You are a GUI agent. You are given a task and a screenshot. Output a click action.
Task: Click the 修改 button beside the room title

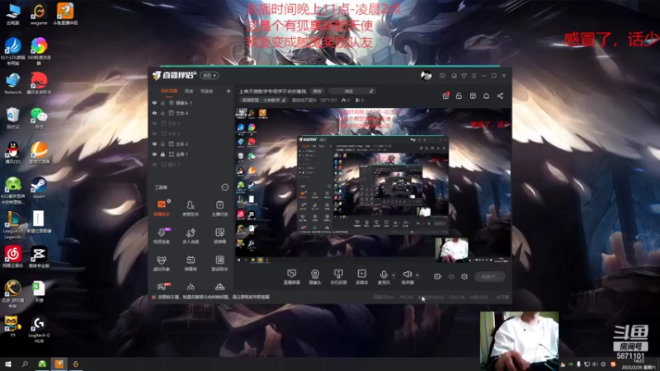[317, 91]
